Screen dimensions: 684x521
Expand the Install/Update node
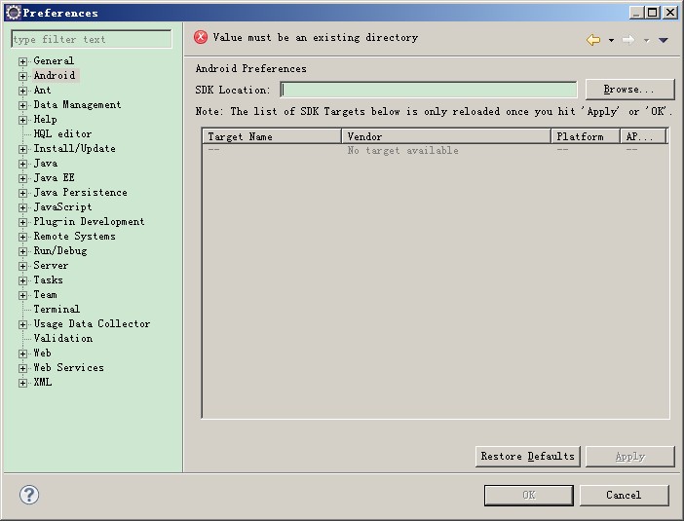(x=22, y=149)
